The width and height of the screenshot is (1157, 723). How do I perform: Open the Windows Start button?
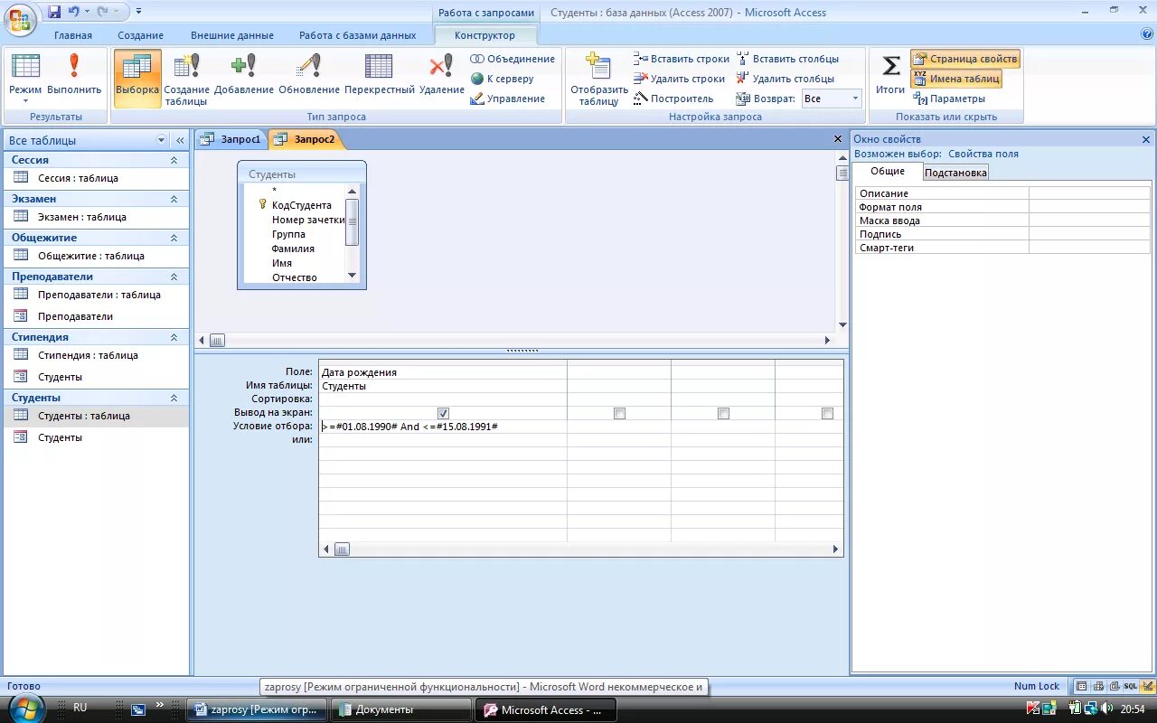click(x=25, y=709)
